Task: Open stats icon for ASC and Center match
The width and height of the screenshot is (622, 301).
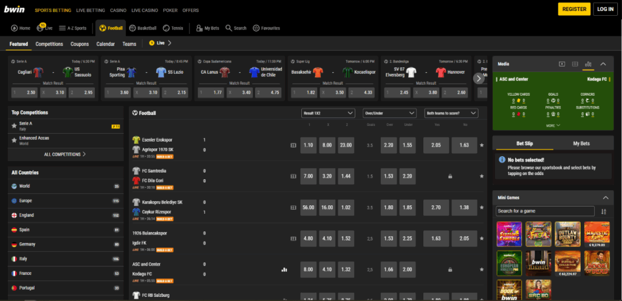Action: (x=284, y=270)
